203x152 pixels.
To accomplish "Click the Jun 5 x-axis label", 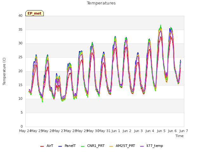I will coord(161,131).
